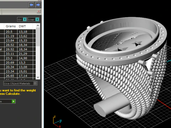Select the 26.65 grams cell
The image size is (171, 128).
11,76
